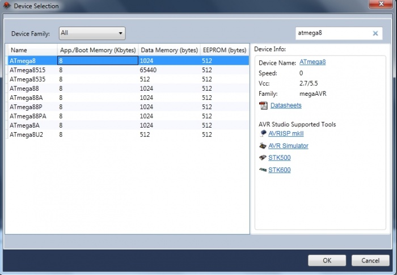Click the Device Selection title bar icon

(7, 6)
